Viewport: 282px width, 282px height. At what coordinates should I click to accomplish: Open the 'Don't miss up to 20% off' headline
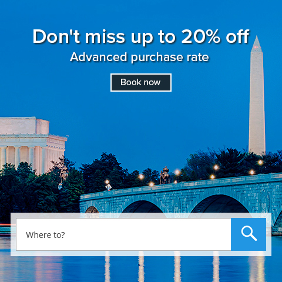point(141,36)
